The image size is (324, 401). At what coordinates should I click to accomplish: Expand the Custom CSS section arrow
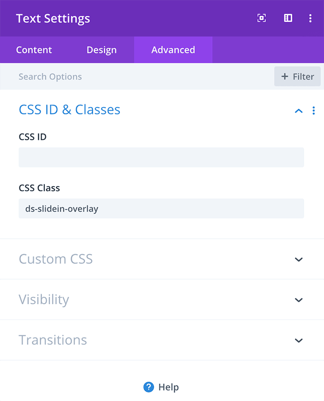299,259
